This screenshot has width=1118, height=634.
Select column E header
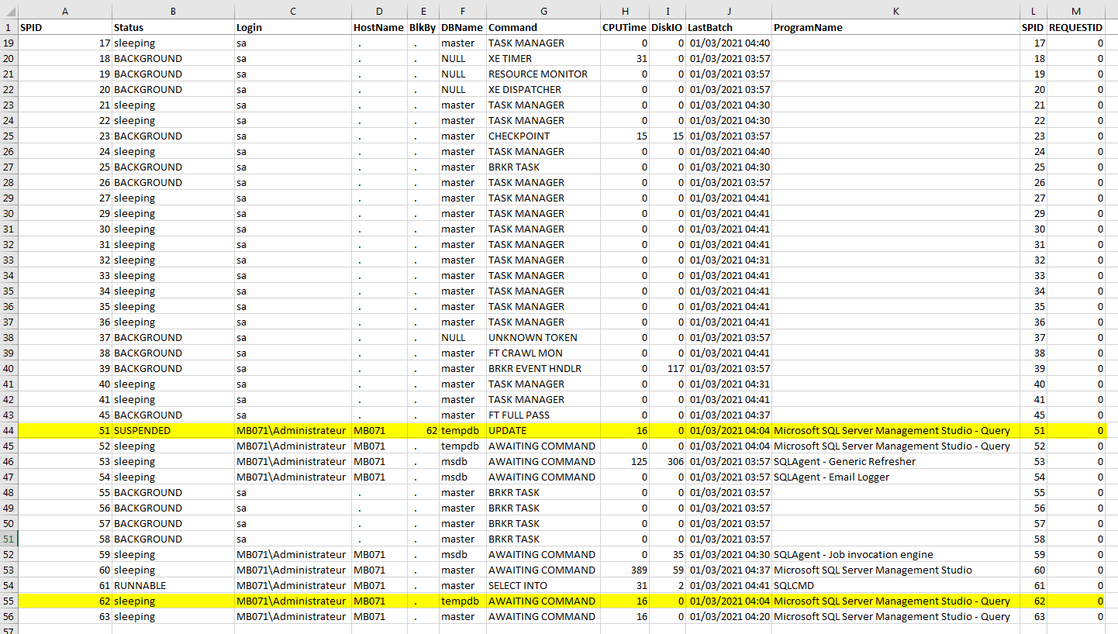click(x=423, y=11)
